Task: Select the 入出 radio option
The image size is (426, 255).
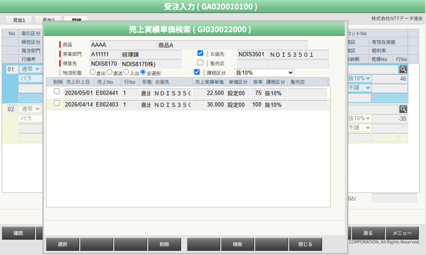Action: [x=126, y=72]
